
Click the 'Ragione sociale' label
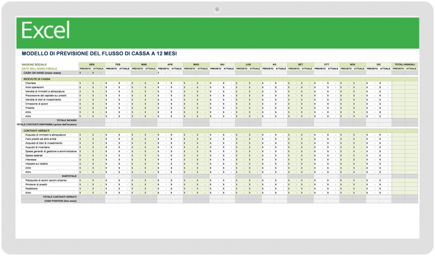[34, 65]
